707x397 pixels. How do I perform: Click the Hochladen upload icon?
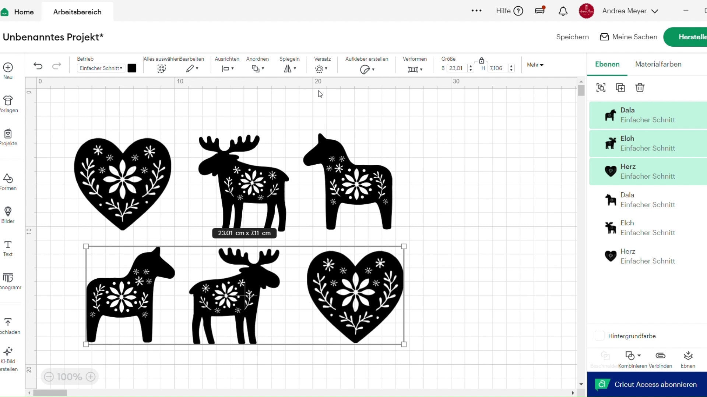(8, 323)
